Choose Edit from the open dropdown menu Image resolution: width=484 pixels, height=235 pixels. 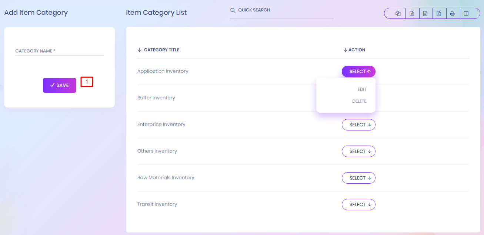point(361,89)
